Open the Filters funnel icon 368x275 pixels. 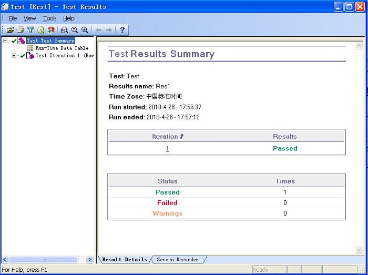(30, 30)
